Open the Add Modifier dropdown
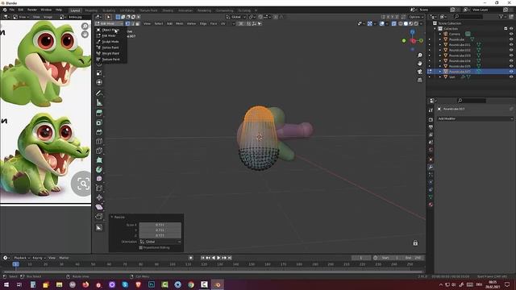 click(x=475, y=118)
